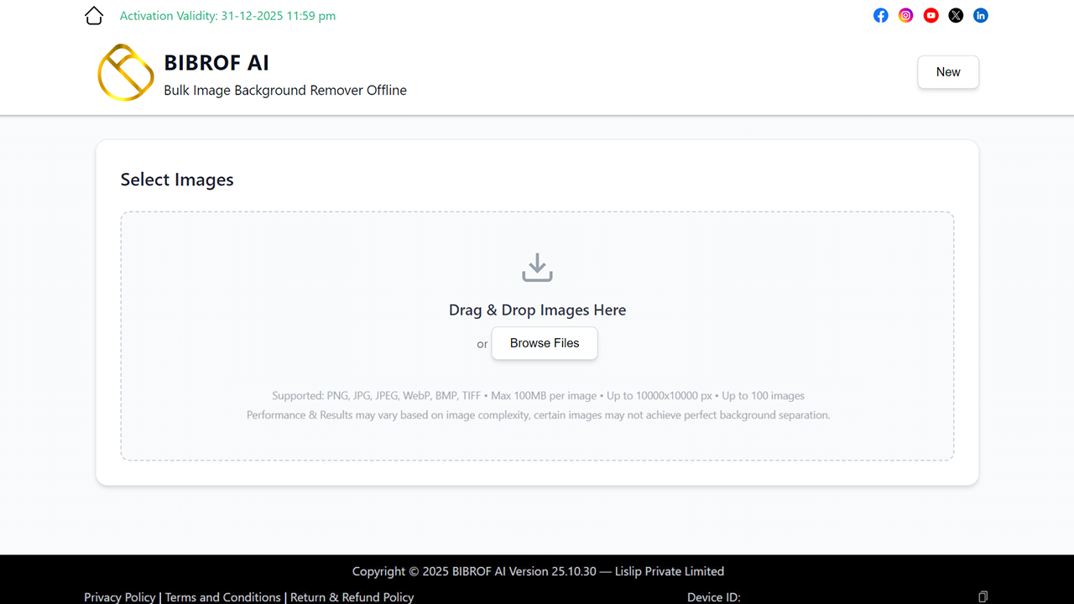Click the Activation Validity text
Image resolution: width=1074 pixels, height=604 pixels.
tap(227, 15)
